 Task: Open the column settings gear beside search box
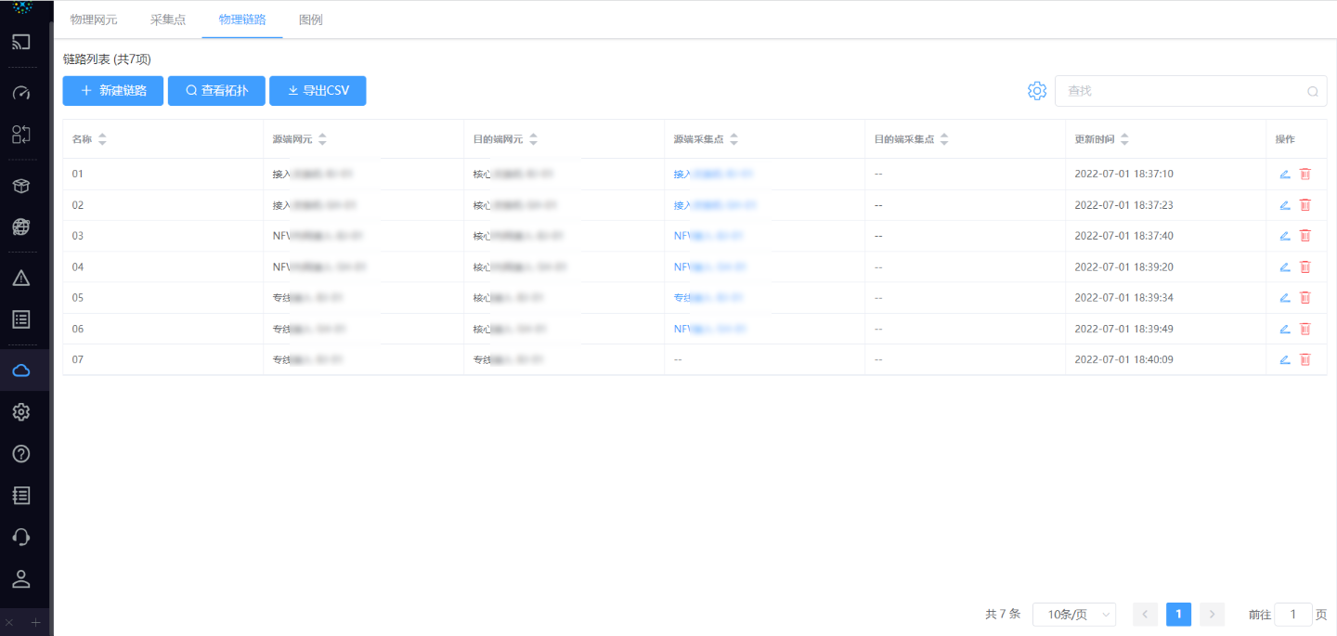[1036, 91]
